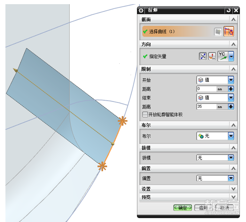Viewport: 246px width, 222px height.
Task: Expand the 设置 section
Action: 234,189
